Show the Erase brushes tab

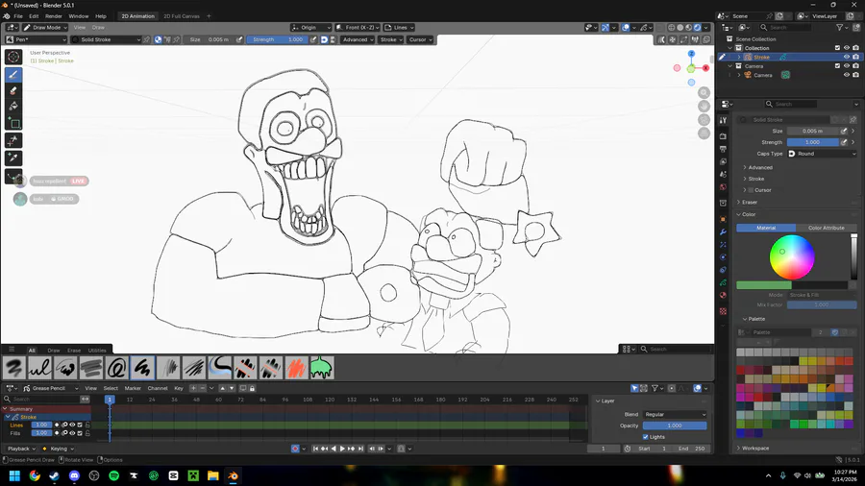click(x=74, y=350)
